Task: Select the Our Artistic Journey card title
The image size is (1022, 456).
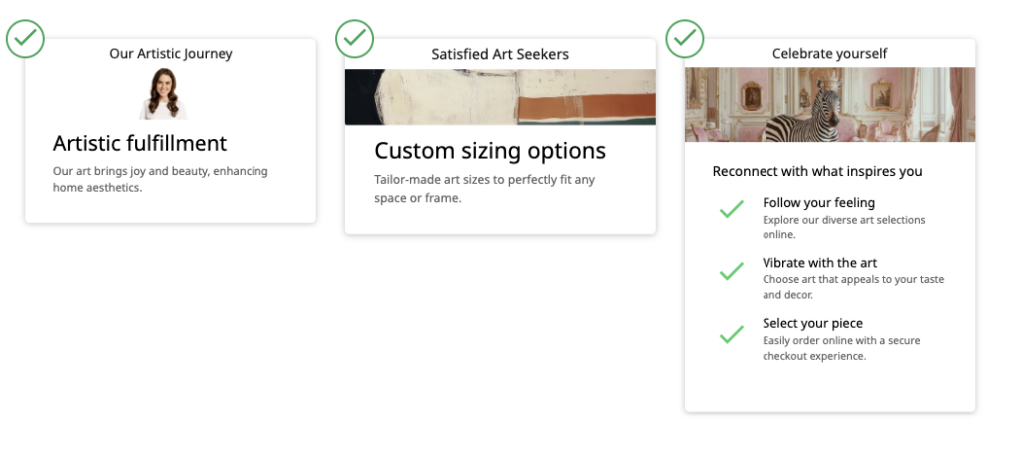Action: (171, 54)
